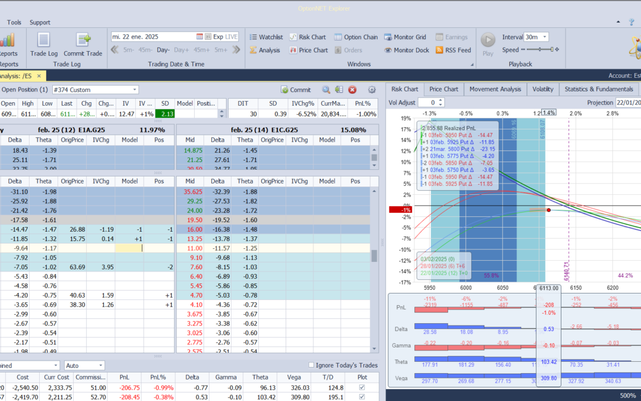Screen dimensions: 641x401
Task: Click the lower option chain vertical scrollbar
Action: click(x=374, y=255)
